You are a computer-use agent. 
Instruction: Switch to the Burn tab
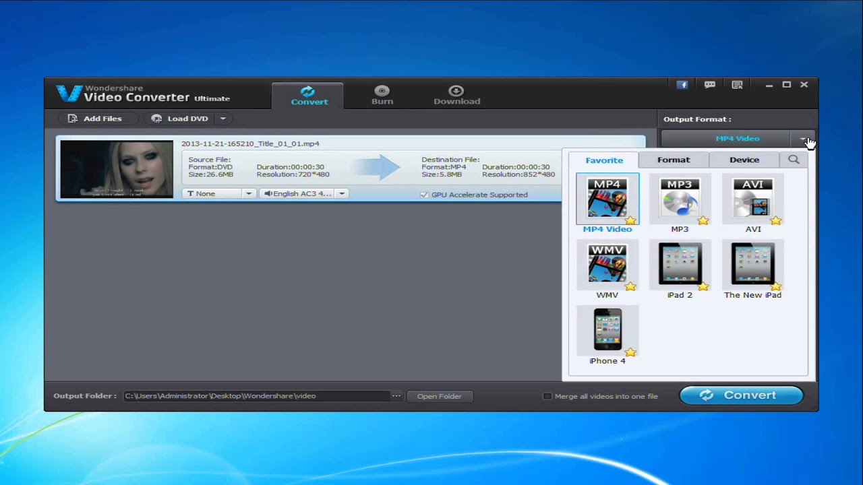[x=382, y=96]
